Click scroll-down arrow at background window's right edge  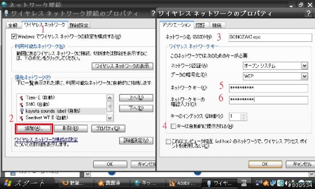click(312, 174)
